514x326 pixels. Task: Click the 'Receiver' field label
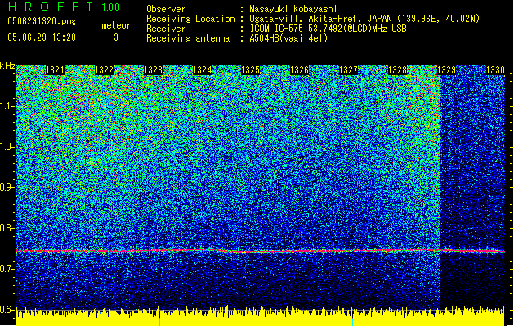tap(166, 29)
